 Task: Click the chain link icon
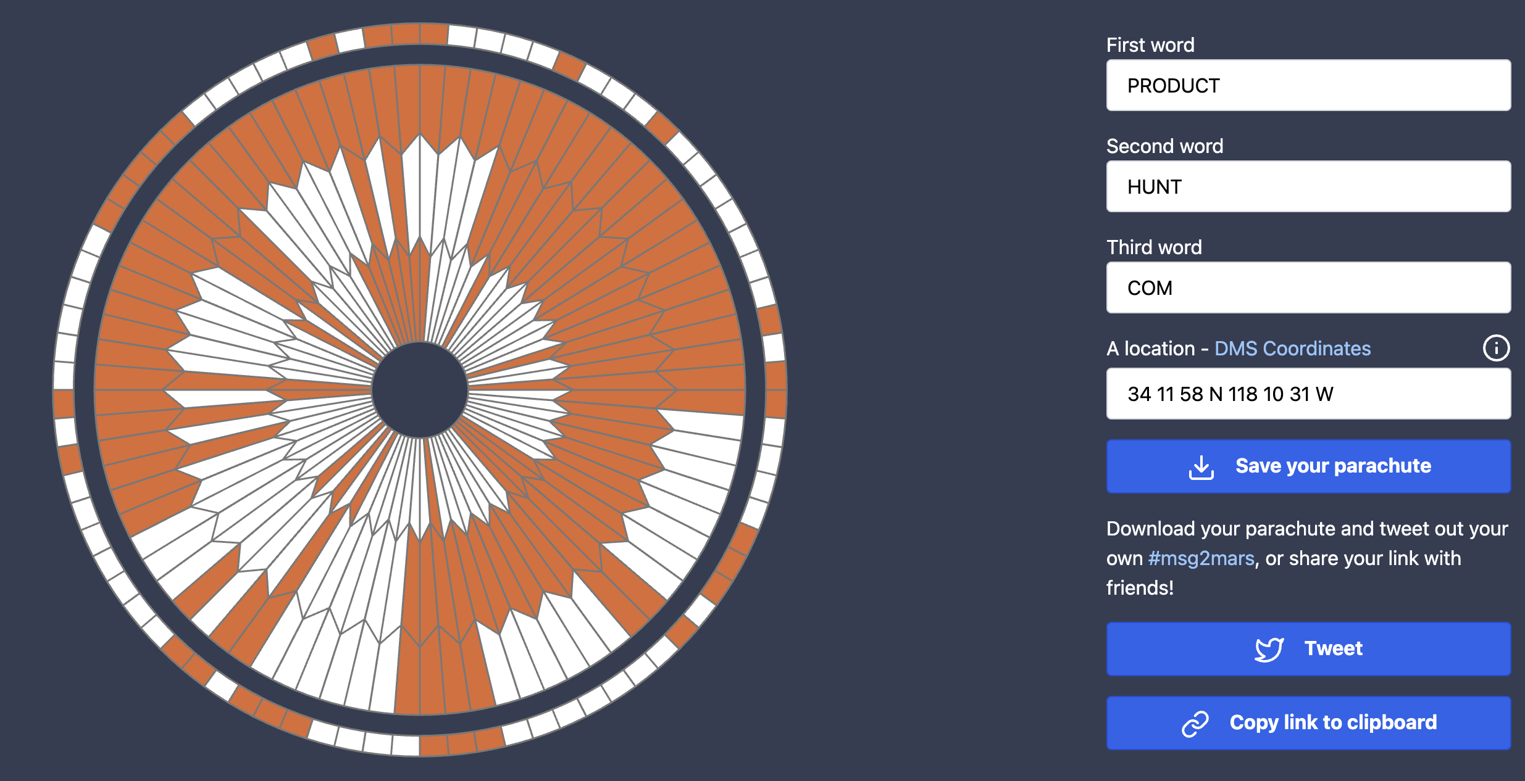[x=1195, y=723]
